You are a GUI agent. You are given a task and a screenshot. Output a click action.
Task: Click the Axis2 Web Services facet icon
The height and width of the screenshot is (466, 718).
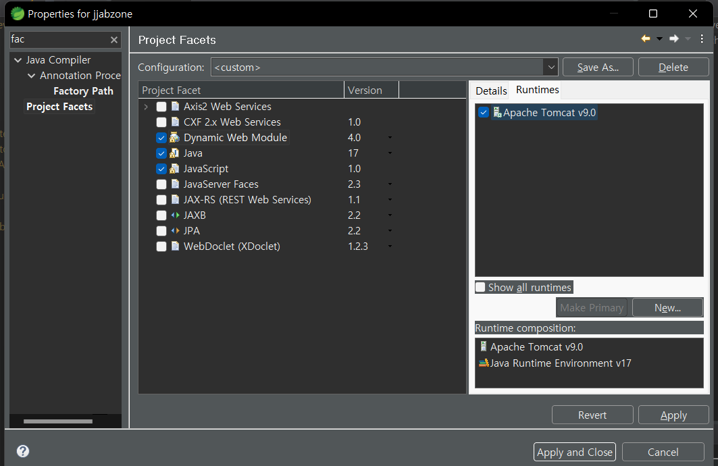point(175,106)
